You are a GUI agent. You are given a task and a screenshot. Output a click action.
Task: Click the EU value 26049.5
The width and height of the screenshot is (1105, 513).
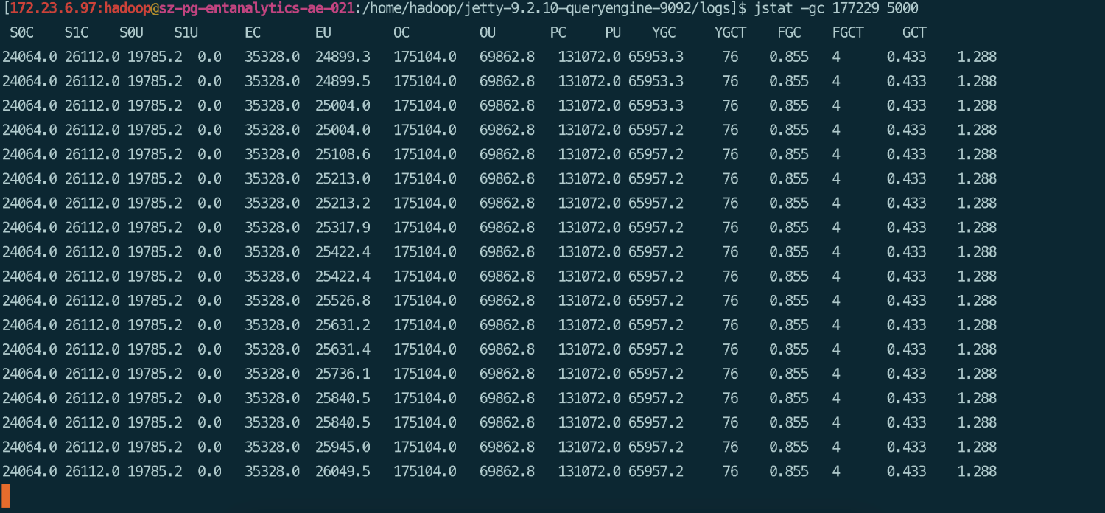[343, 471]
